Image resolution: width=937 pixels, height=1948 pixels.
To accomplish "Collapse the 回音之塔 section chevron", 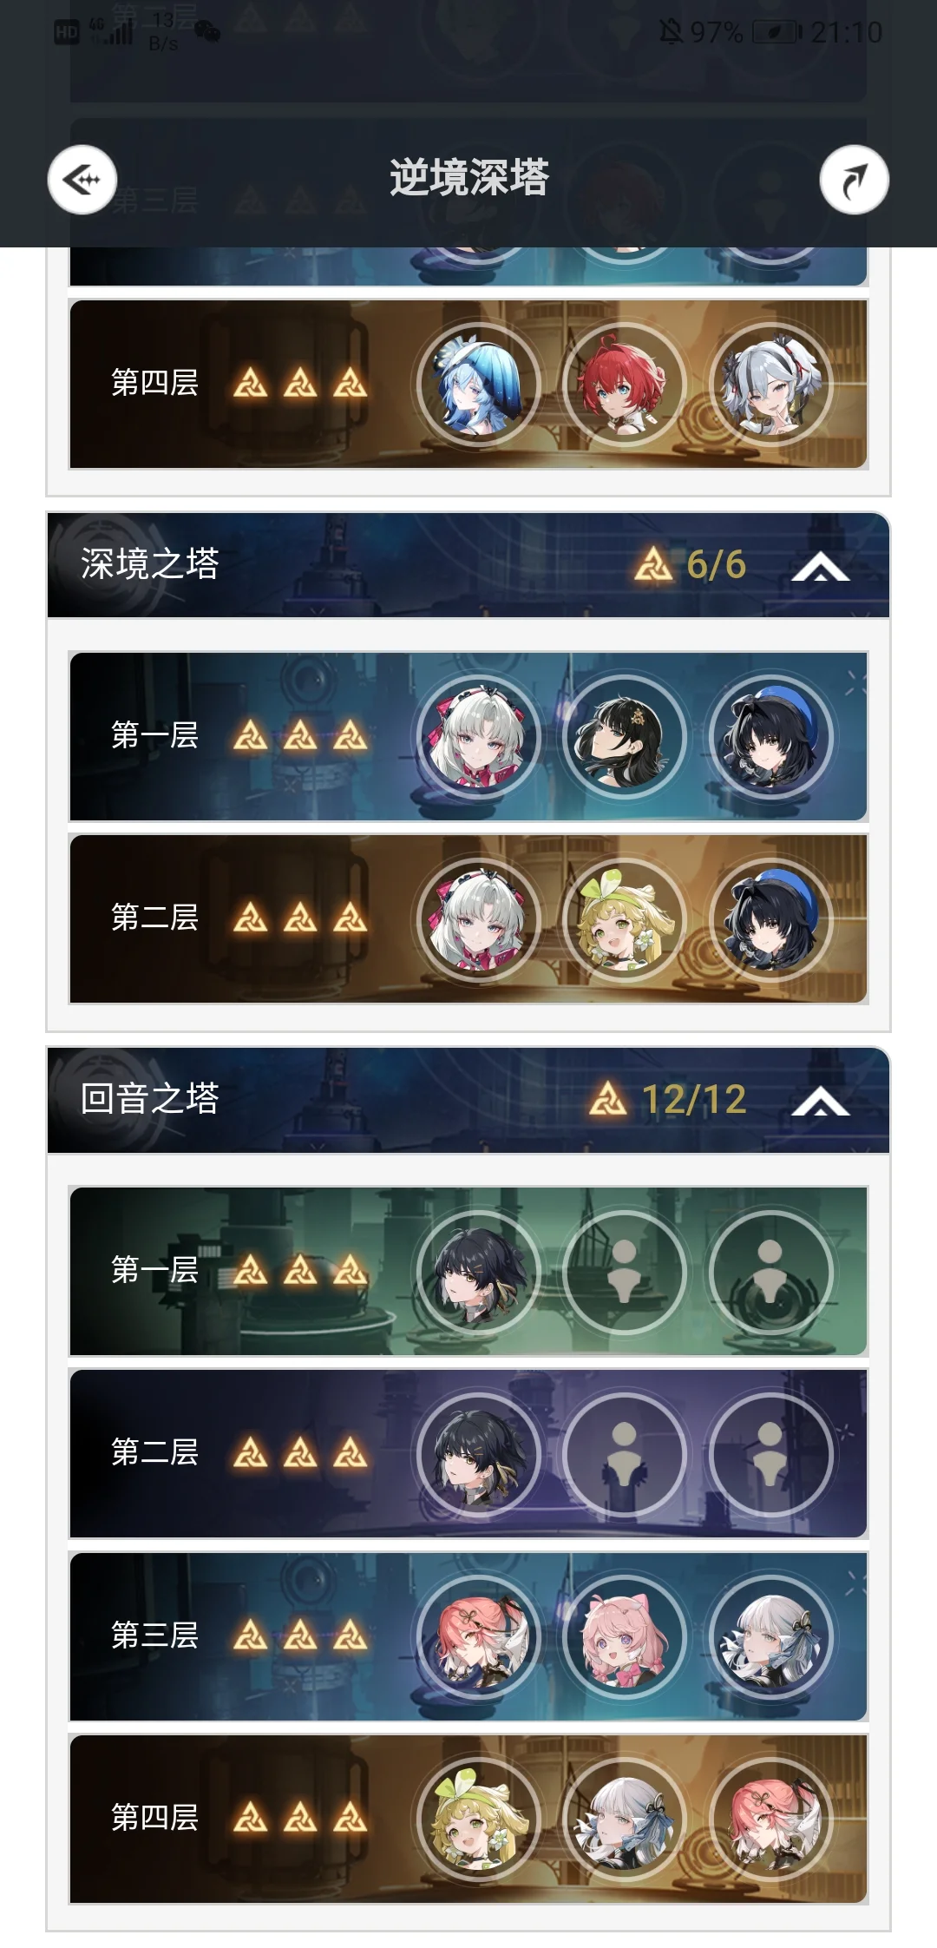I will pyautogui.click(x=821, y=1101).
